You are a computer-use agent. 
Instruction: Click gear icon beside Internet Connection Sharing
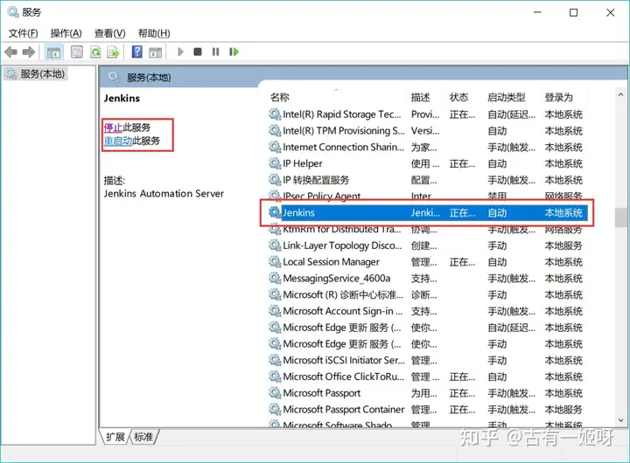(x=275, y=147)
